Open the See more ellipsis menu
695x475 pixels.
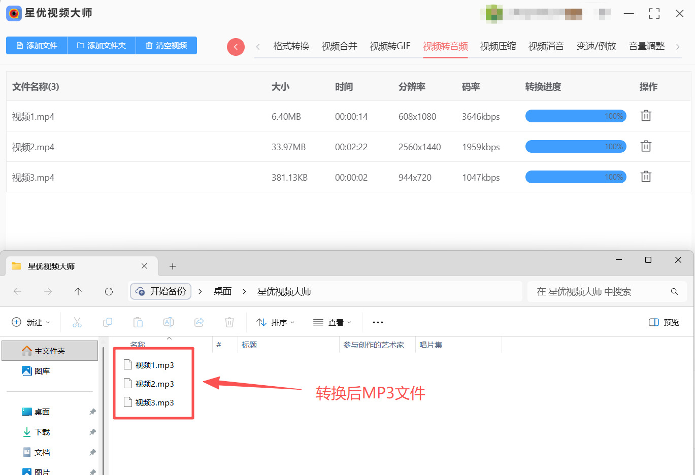click(378, 322)
